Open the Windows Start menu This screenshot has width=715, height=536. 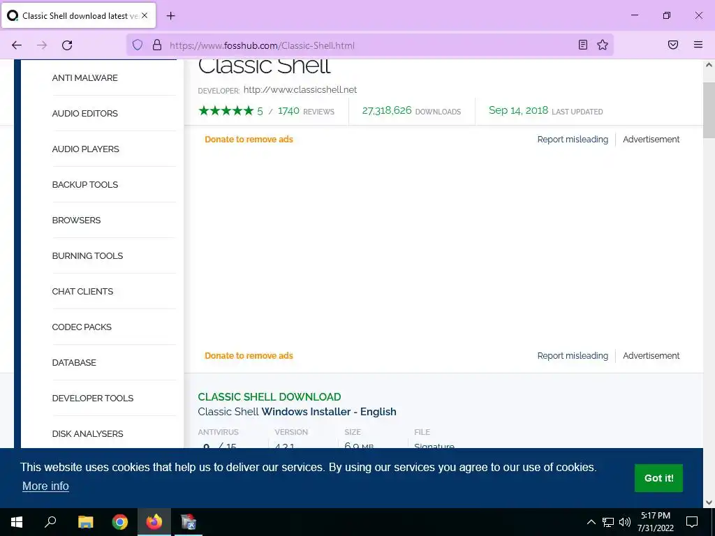[17, 522]
